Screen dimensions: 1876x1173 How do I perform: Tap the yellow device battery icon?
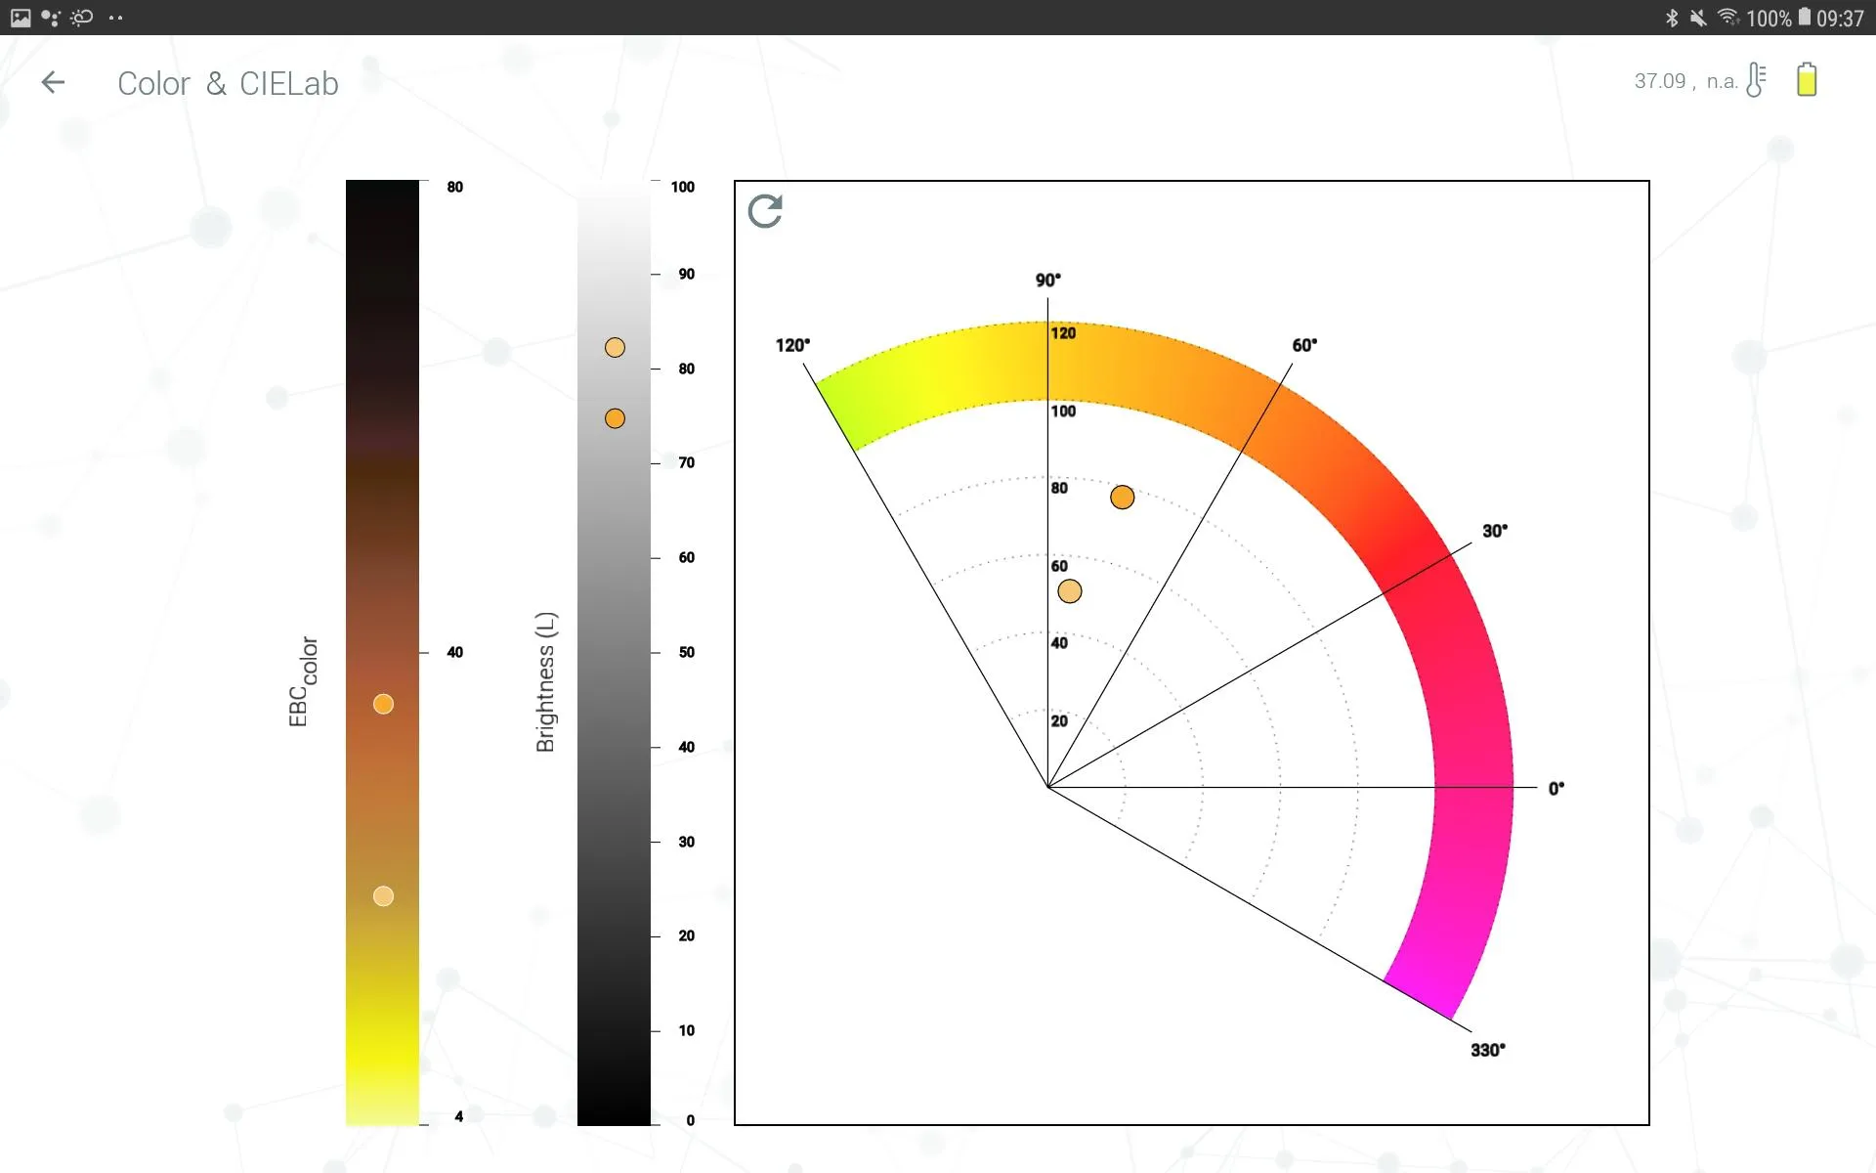(1807, 79)
